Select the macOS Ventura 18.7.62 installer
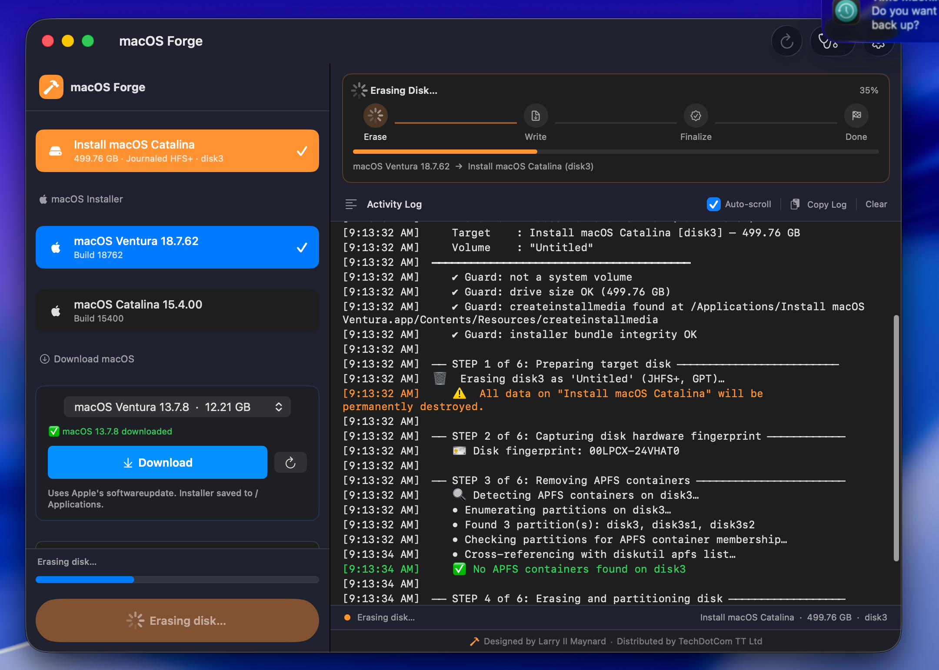Image resolution: width=939 pixels, height=670 pixels. 177,247
